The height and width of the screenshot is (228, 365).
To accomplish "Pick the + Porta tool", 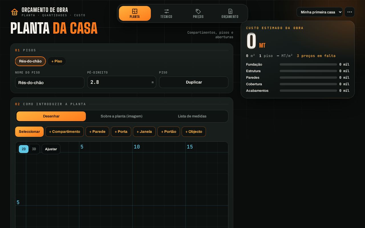I will [x=121, y=132].
